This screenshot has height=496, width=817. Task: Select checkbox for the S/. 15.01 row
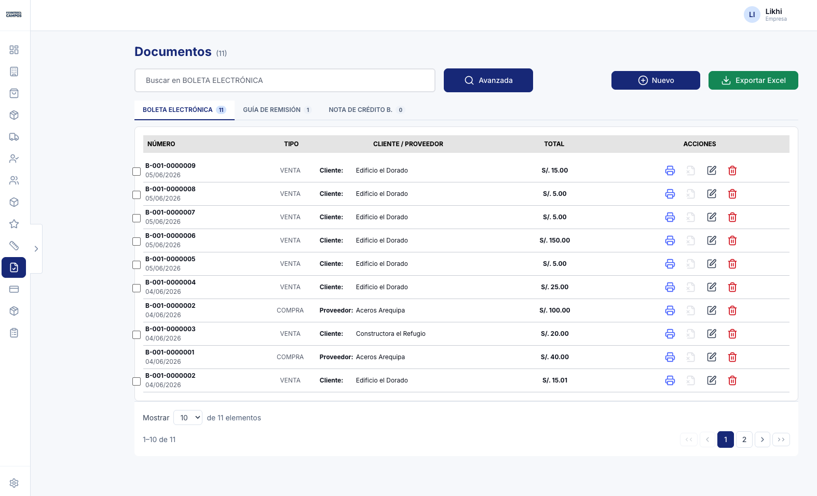click(137, 381)
